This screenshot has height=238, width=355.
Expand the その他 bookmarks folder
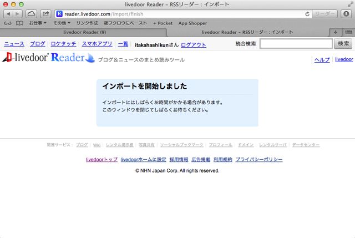pyautogui.click(x=62, y=23)
